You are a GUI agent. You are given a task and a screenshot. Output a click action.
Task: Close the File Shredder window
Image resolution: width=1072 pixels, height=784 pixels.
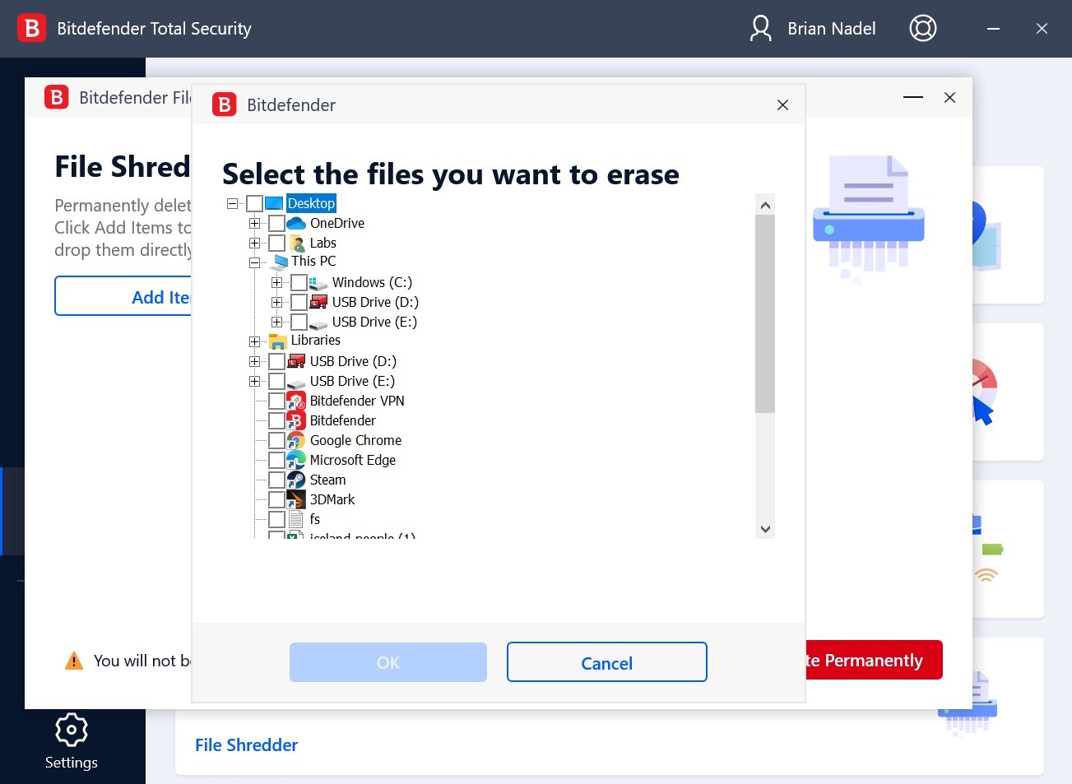click(x=949, y=97)
